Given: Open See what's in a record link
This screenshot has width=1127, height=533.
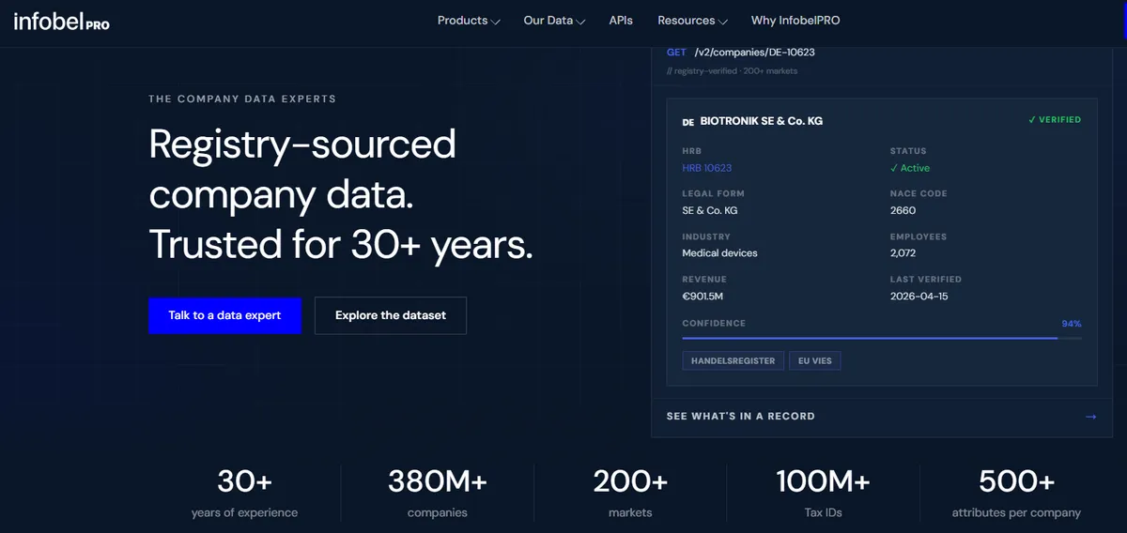Looking at the screenshot, I should (x=740, y=416).
